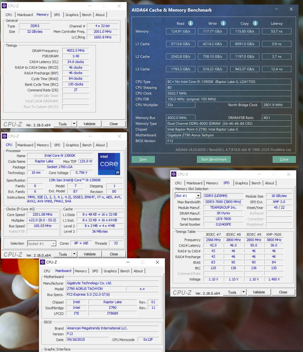Click Validate in CPU window
Screen dimensions: 303x352
click(x=90, y=254)
